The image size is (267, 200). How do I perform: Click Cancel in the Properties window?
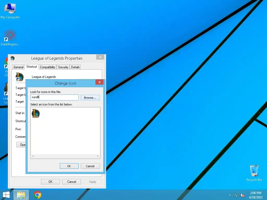point(71,182)
